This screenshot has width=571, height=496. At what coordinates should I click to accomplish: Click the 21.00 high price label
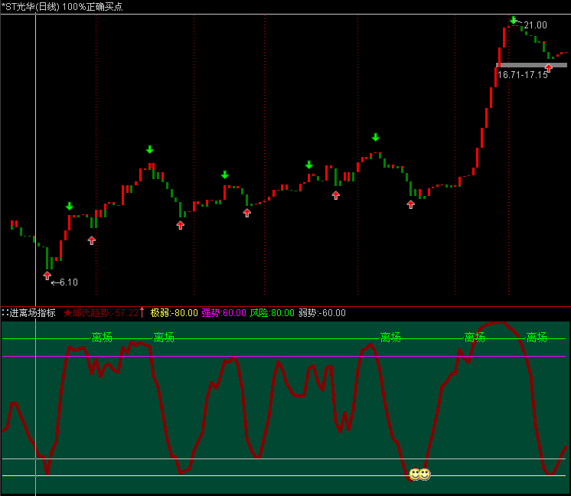pos(535,25)
